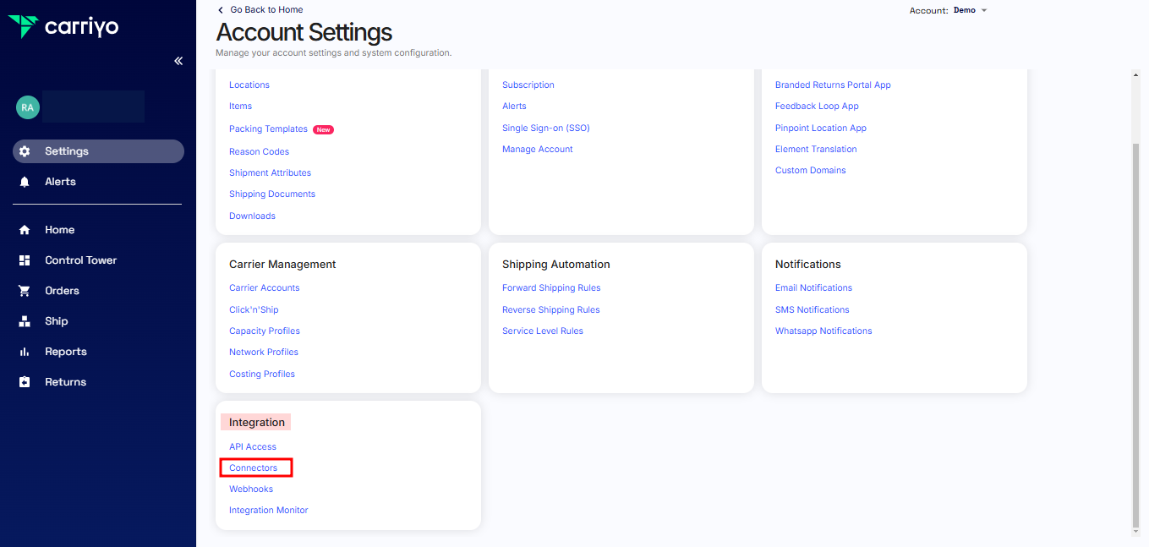This screenshot has width=1149, height=547.
Task: Open the Subscription link
Action: click(x=528, y=85)
